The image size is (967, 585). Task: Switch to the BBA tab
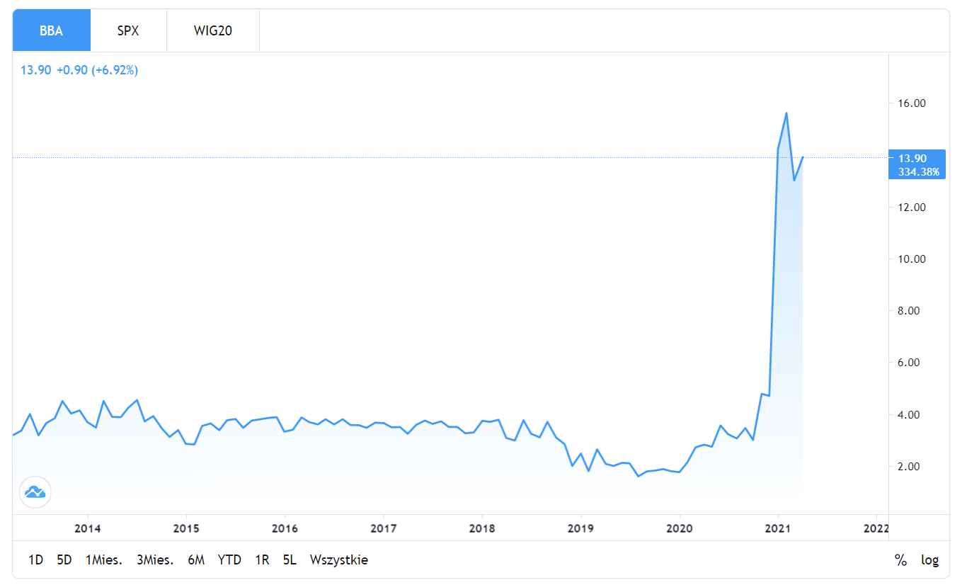click(52, 31)
